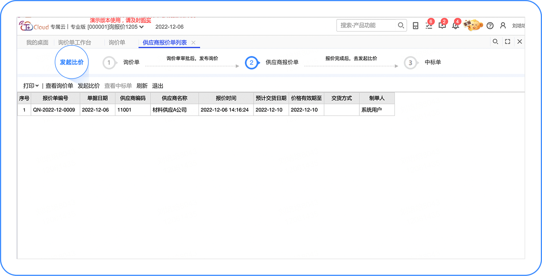Switch to the 我的桌面 tab
The image size is (542, 276).
[x=37, y=43]
